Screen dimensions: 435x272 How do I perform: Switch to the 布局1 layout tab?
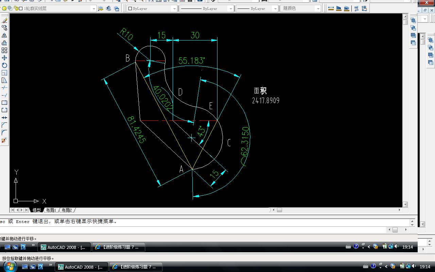51,210
